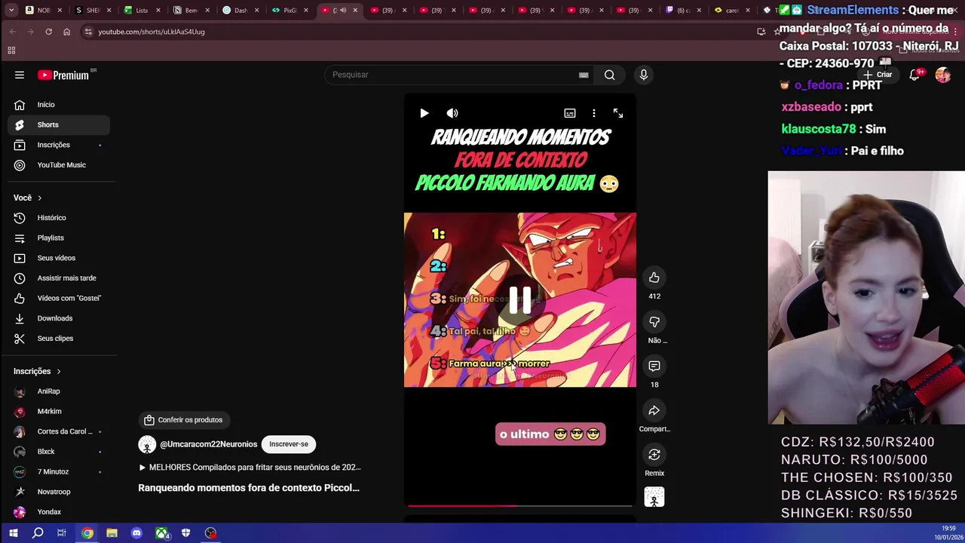The height and width of the screenshot is (543, 965).
Task: Select Shorts in the sidebar
Action: tap(59, 124)
